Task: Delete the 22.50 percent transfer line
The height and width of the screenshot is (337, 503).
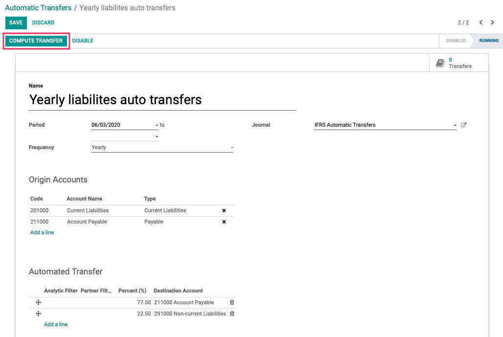Action: (x=232, y=314)
